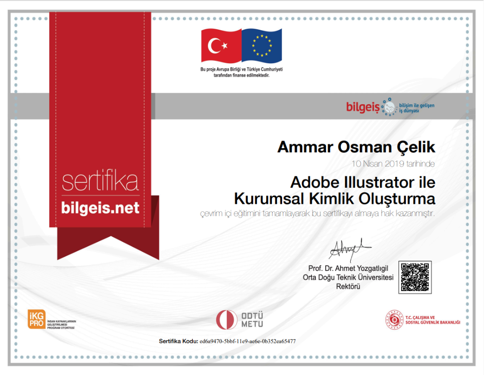Click the EU funding caption under the flags
The height and width of the screenshot is (375, 484).
[x=242, y=72]
